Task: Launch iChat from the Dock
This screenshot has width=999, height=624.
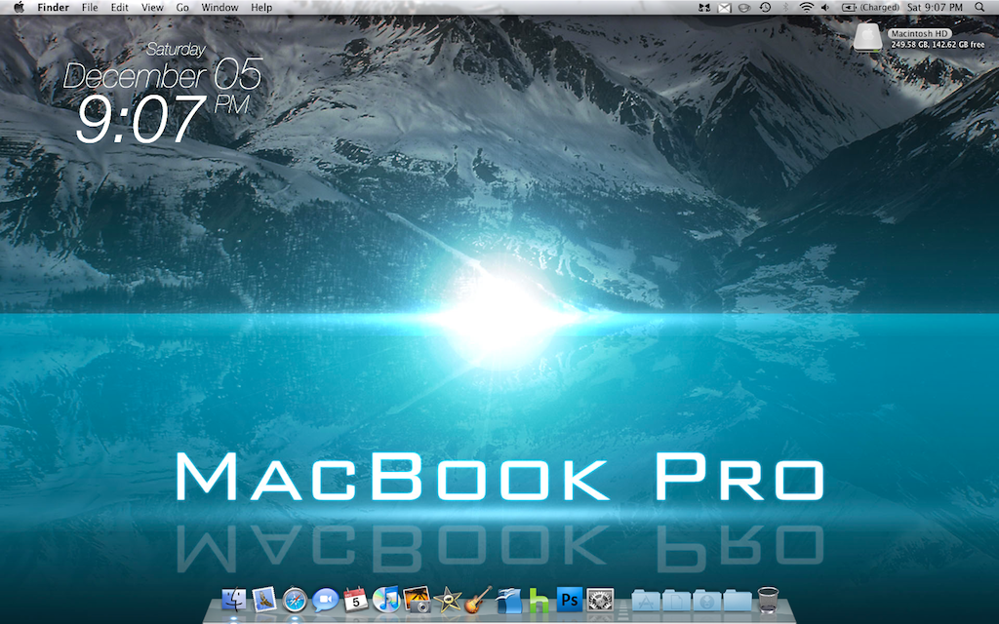Action: (325, 600)
